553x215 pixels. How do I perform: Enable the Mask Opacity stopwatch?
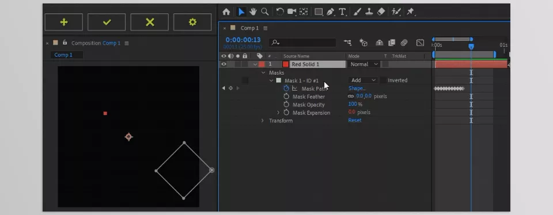(286, 105)
